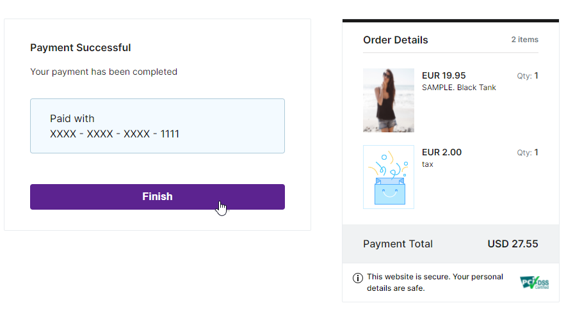Click the Qty label for Black Tank
This screenshot has width=566, height=326.
pyautogui.click(x=528, y=76)
